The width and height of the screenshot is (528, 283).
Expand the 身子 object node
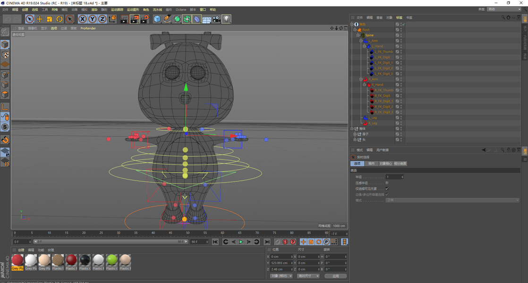(355, 134)
